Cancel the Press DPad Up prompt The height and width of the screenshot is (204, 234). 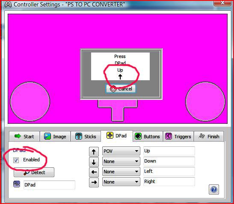click(121, 89)
